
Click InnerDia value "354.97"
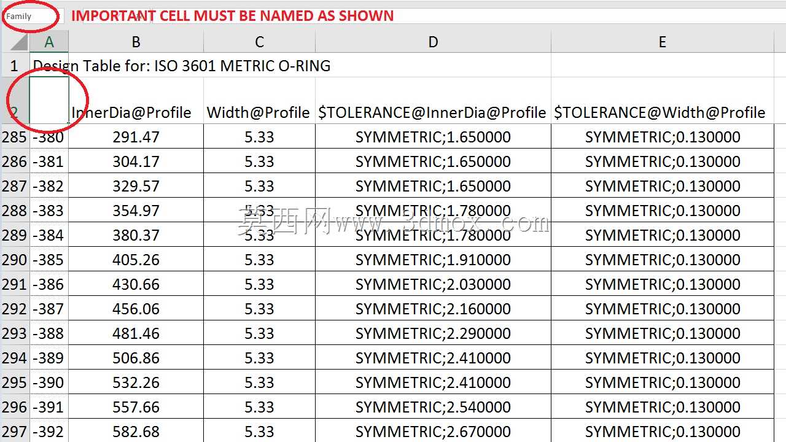click(x=136, y=210)
